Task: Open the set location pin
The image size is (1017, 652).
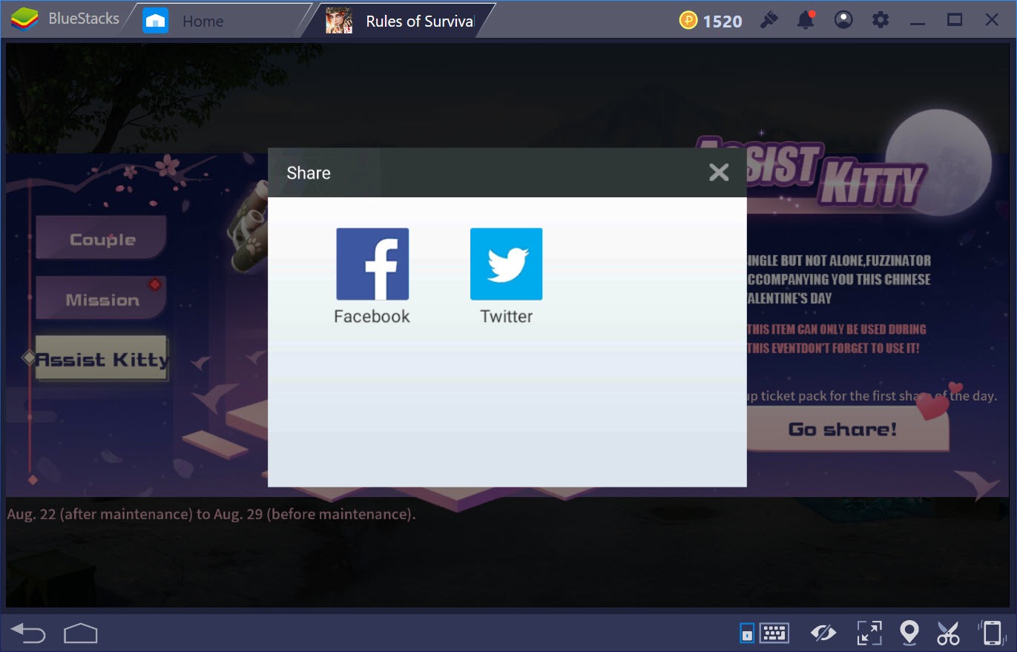Action: click(x=909, y=633)
